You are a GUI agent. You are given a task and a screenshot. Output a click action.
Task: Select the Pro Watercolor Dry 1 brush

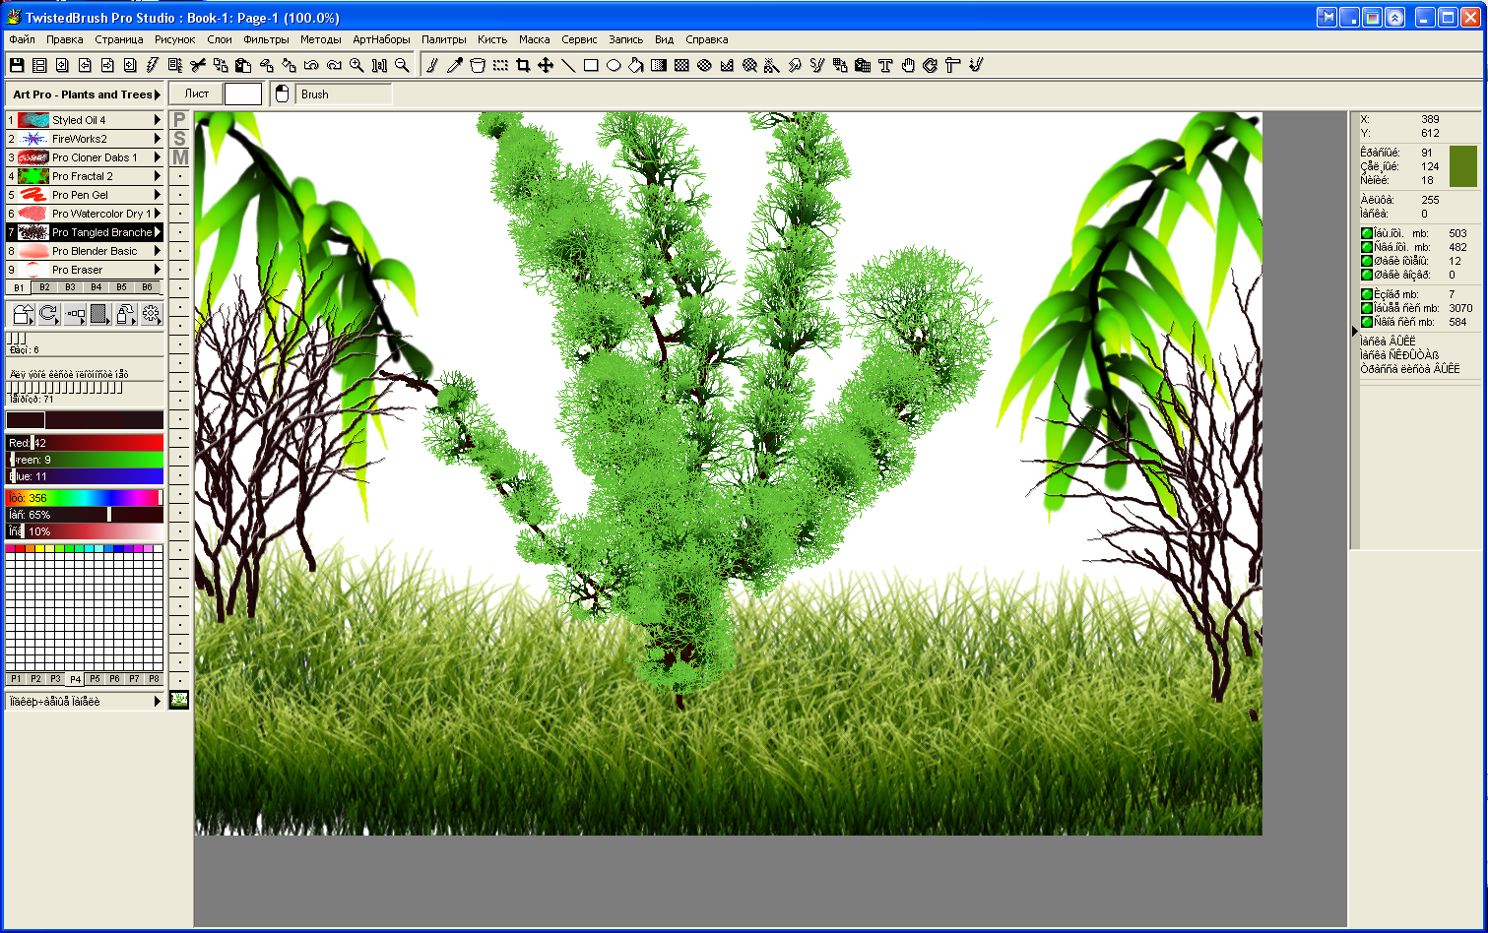(x=84, y=214)
